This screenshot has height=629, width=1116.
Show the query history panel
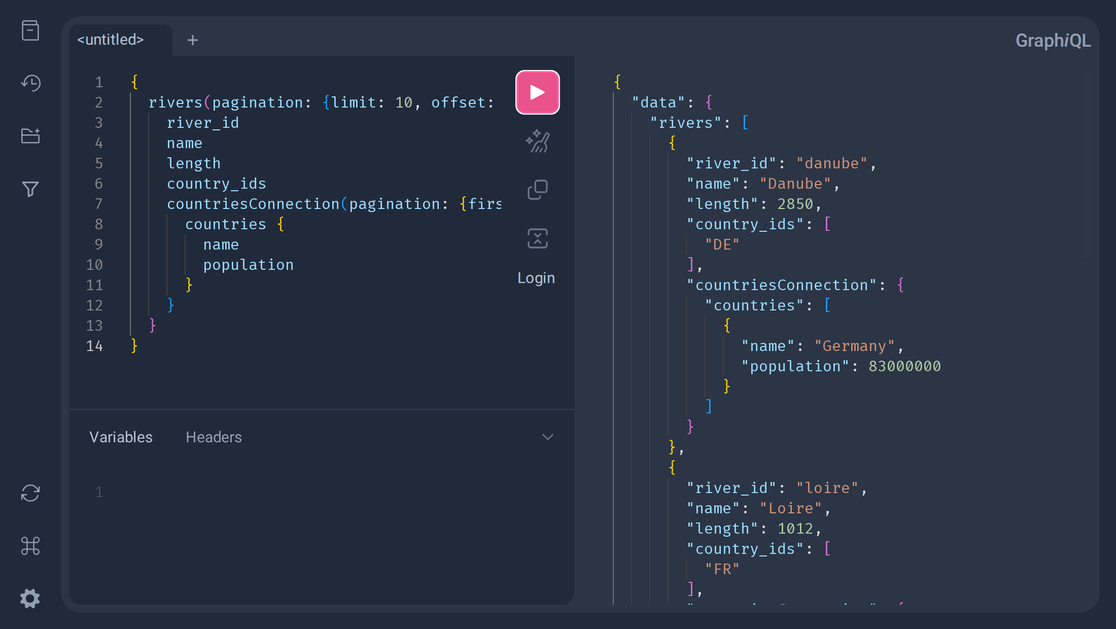pyautogui.click(x=30, y=83)
